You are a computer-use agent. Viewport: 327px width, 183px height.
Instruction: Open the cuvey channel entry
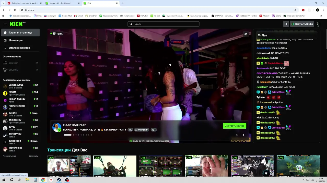pyautogui.click(x=20, y=128)
